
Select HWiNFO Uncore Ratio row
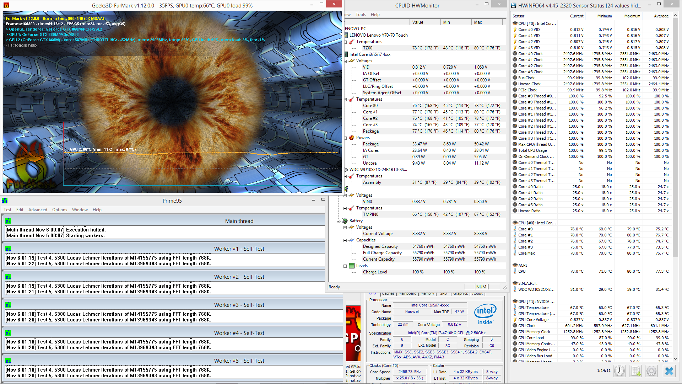[591, 211]
